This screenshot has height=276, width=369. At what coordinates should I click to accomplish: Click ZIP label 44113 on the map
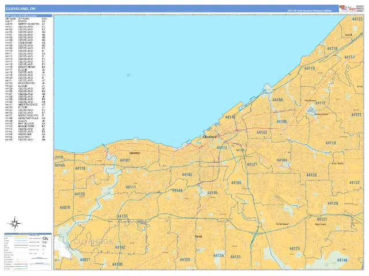click(221, 148)
